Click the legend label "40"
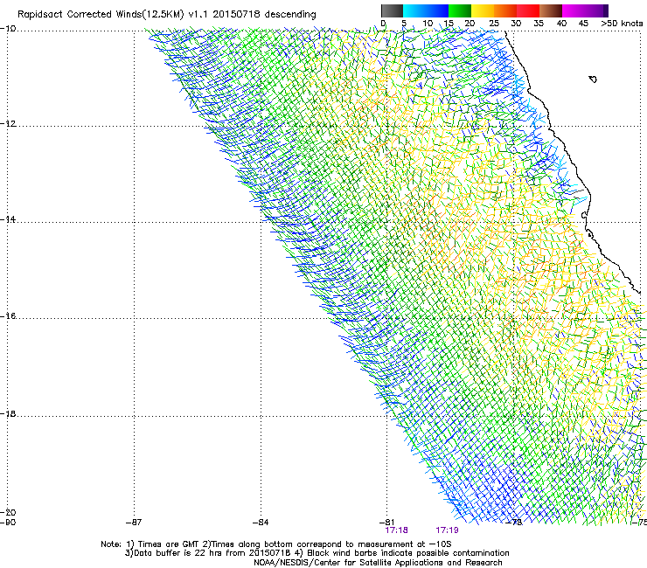The image size is (647, 568). 561,24
